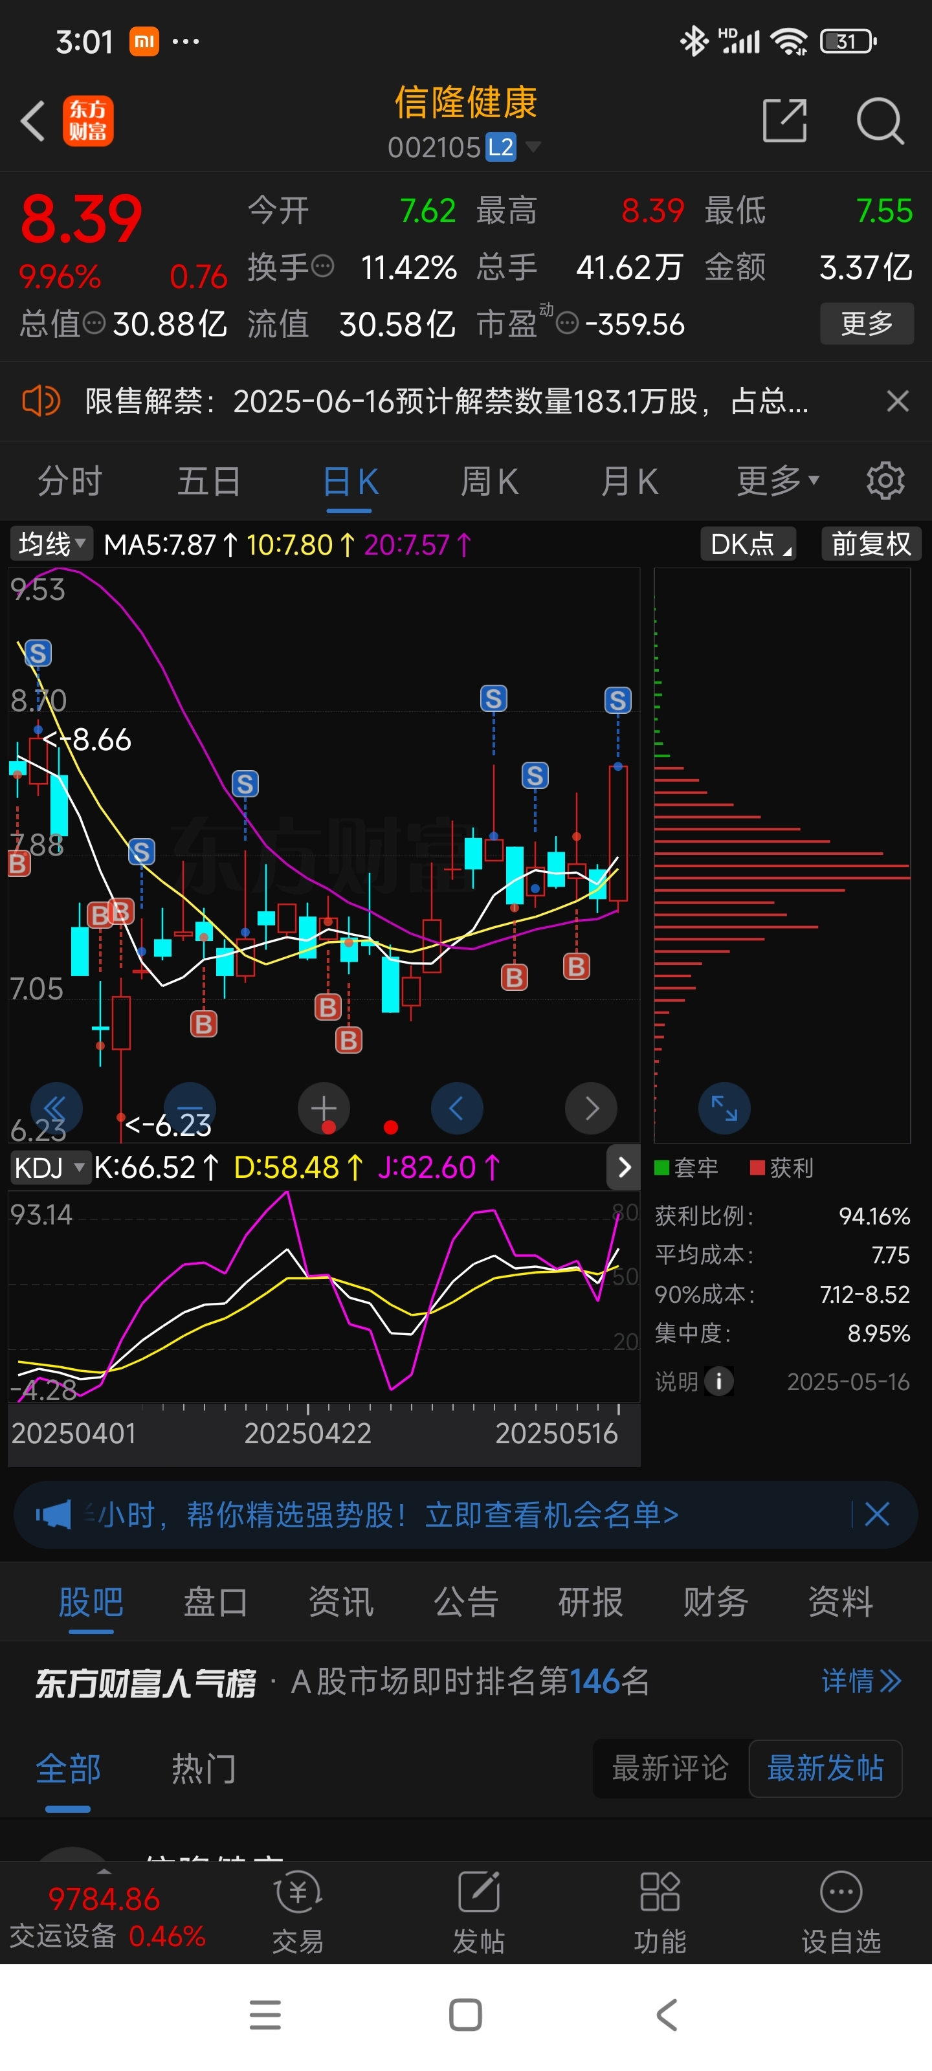Image resolution: width=932 pixels, height=2071 pixels.
Task: Switch sorting to 最新发帖
Action: (825, 1768)
